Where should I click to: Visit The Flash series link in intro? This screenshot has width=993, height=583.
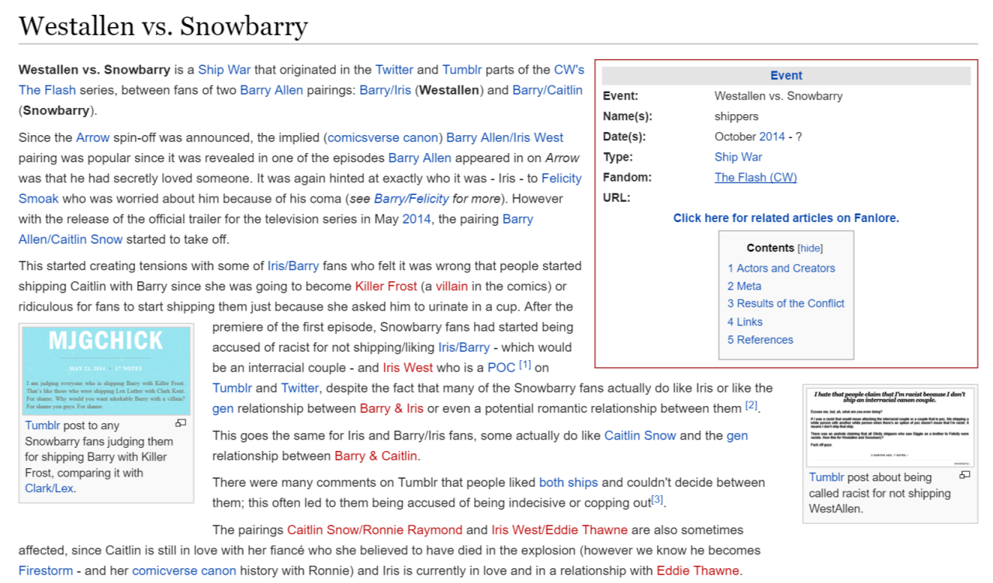(47, 89)
